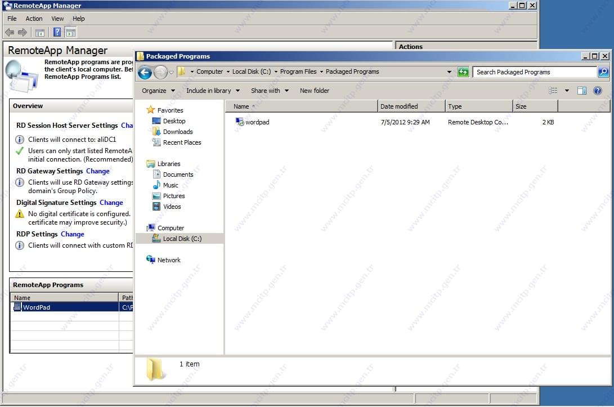This screenshot has height=407, width=614.
Task: Open Music library
Action: tap(171, 185)
